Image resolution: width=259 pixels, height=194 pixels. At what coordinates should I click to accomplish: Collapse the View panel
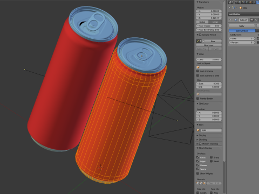[x=197, y=54]
